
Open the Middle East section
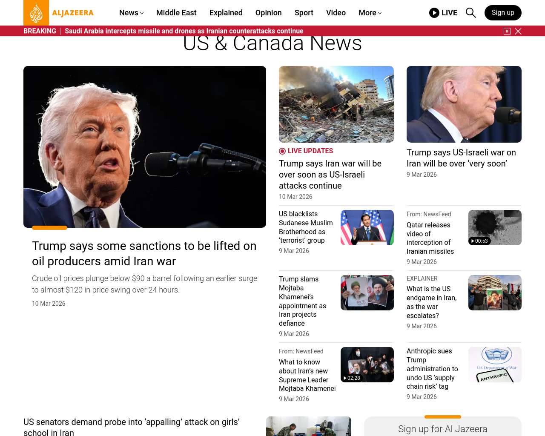[176, 13]
